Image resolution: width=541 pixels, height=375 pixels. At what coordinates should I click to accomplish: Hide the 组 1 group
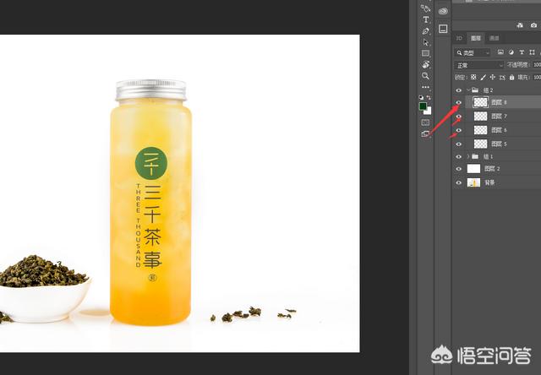(x=458, y=156)
